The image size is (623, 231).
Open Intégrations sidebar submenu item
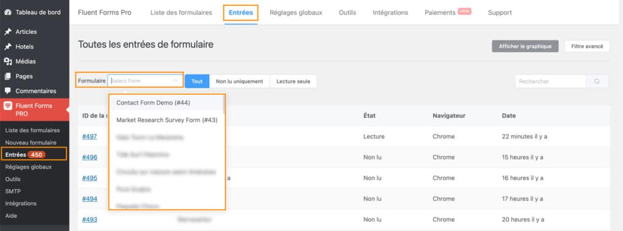point(21,203)
